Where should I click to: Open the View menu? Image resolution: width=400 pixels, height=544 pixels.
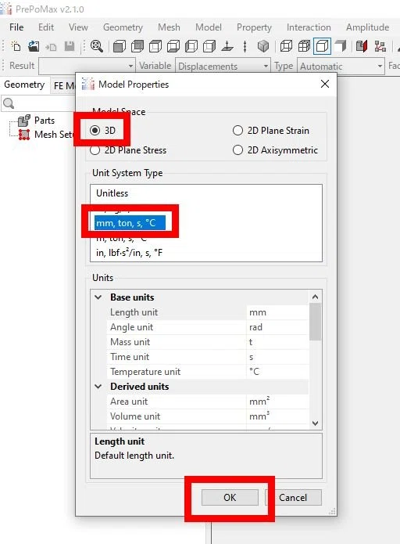pos(78,27)
